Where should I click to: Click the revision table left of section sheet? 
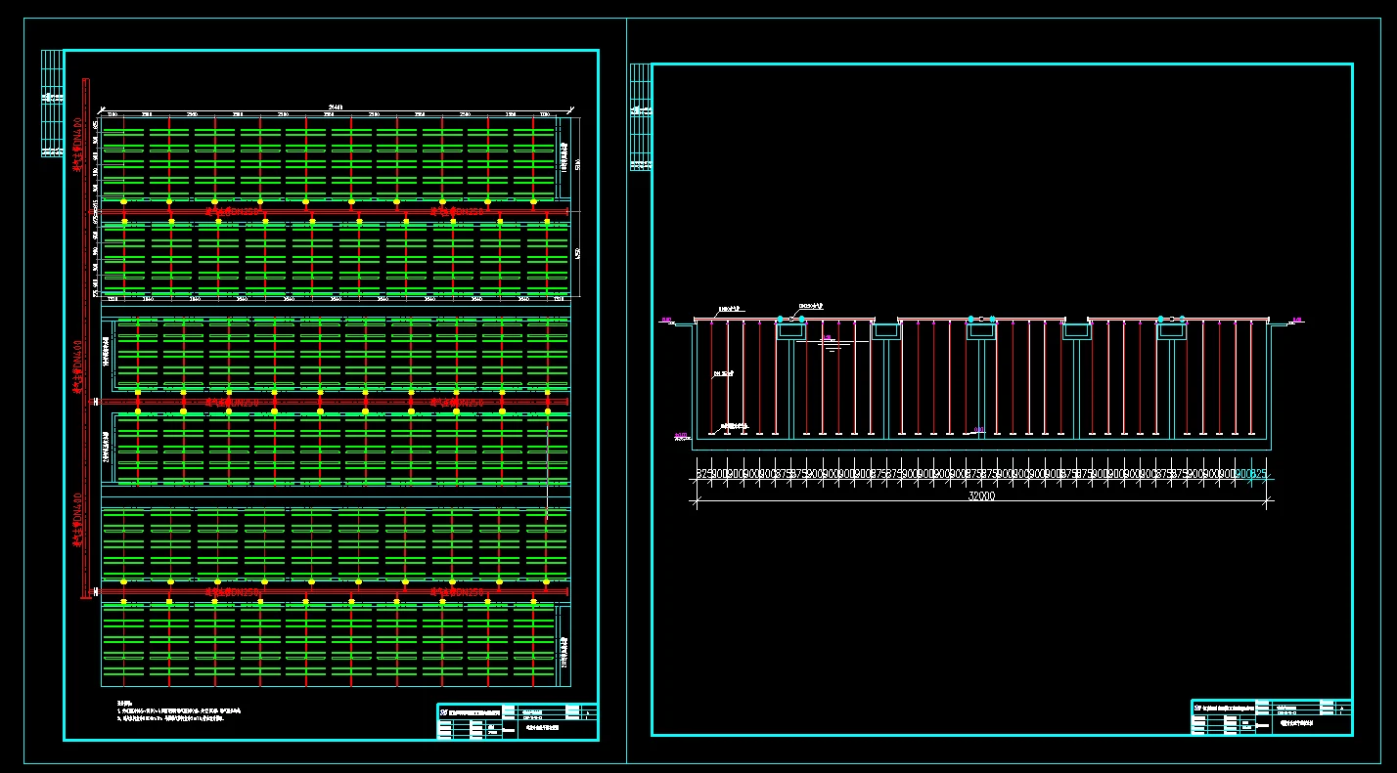click(640, 117)
